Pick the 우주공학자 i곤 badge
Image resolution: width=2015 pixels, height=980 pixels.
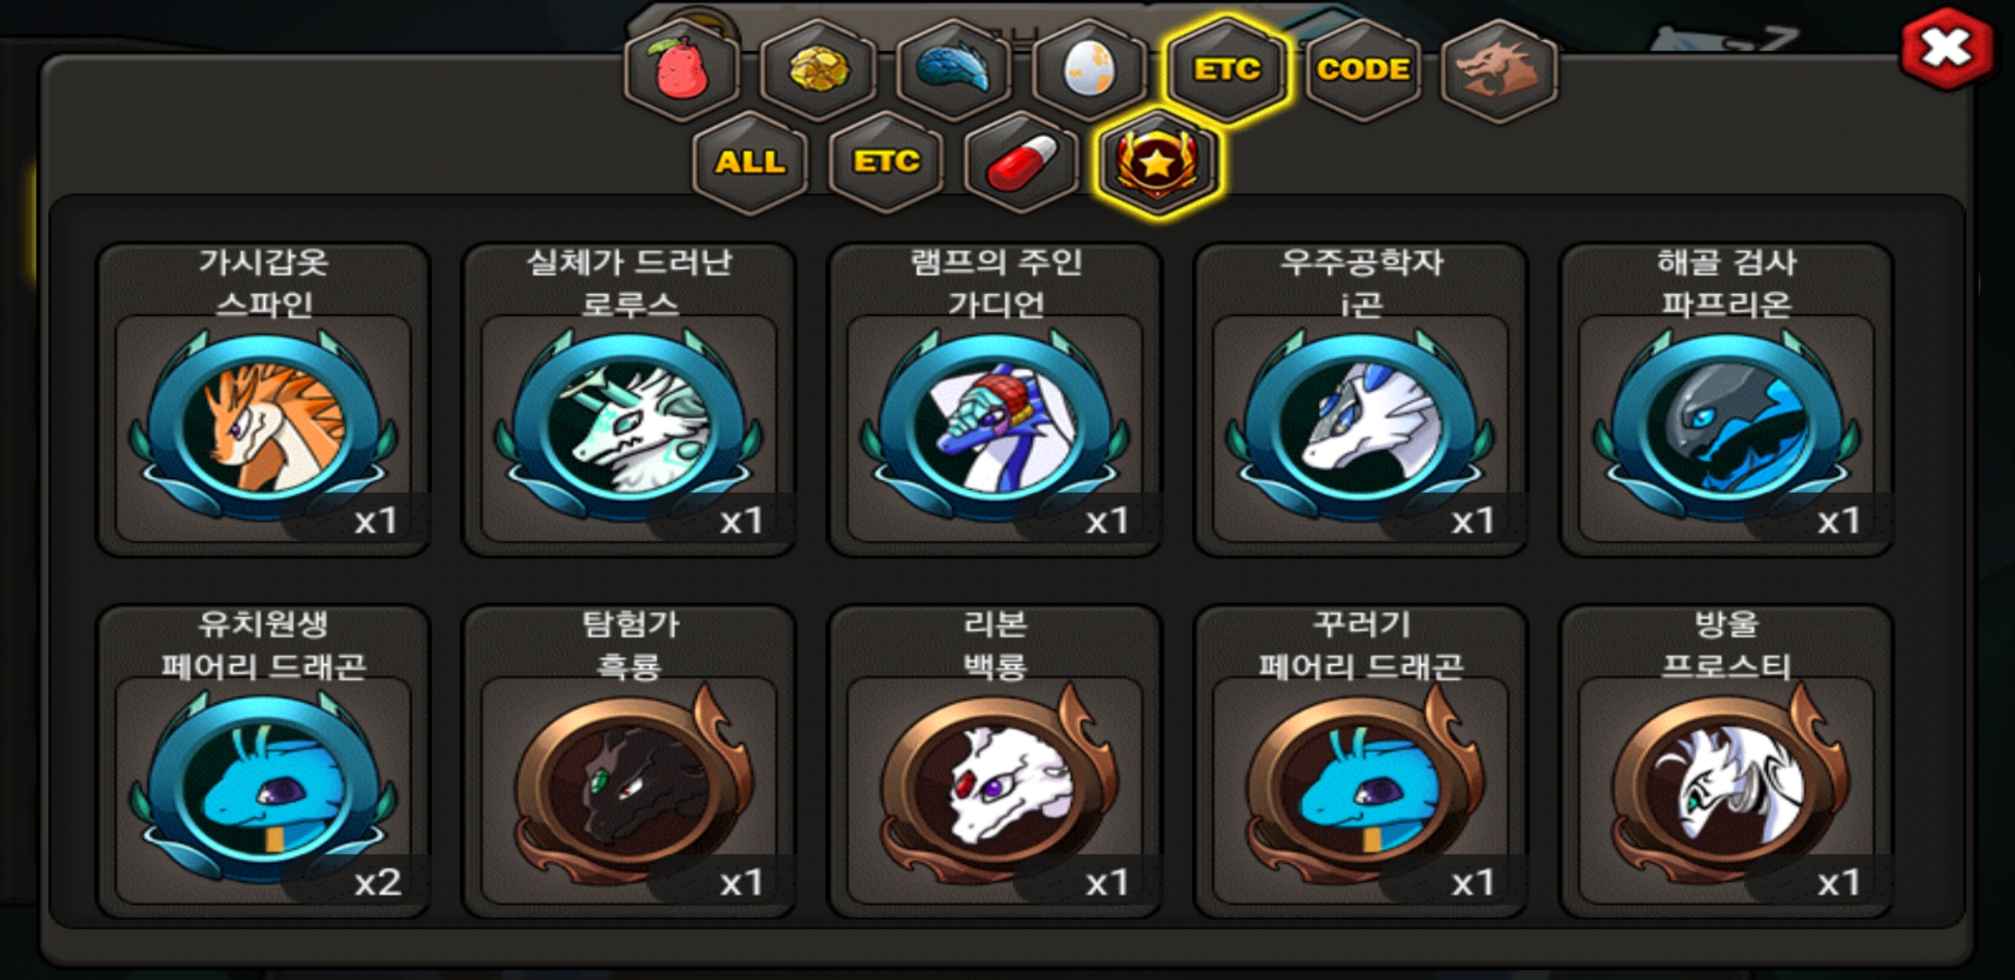tap(1361, 399)
